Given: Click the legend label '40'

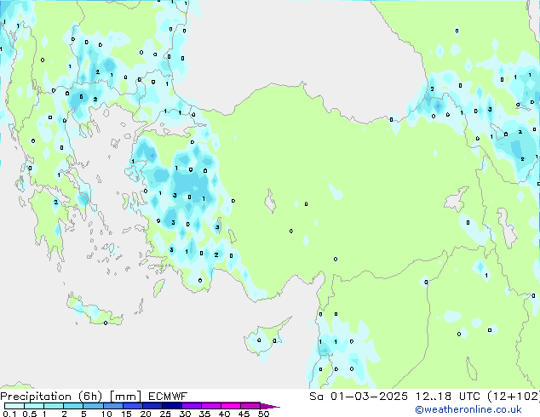Looking at the screenshot, I should (x=225, y=414).
